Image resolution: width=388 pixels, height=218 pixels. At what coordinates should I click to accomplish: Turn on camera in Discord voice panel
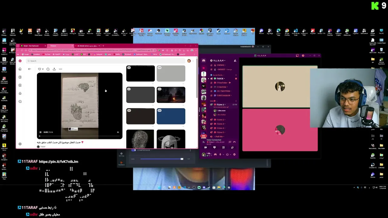(x=206, y=147)
